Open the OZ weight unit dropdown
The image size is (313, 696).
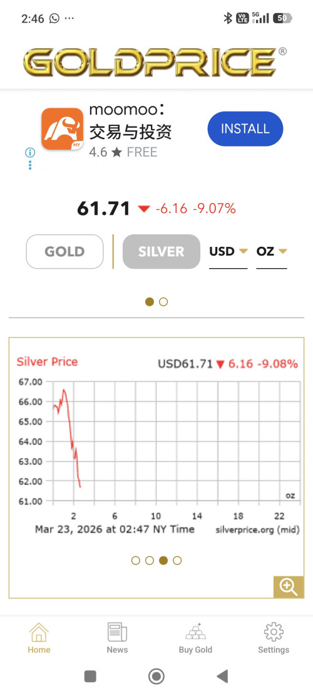tap(272, 252)
